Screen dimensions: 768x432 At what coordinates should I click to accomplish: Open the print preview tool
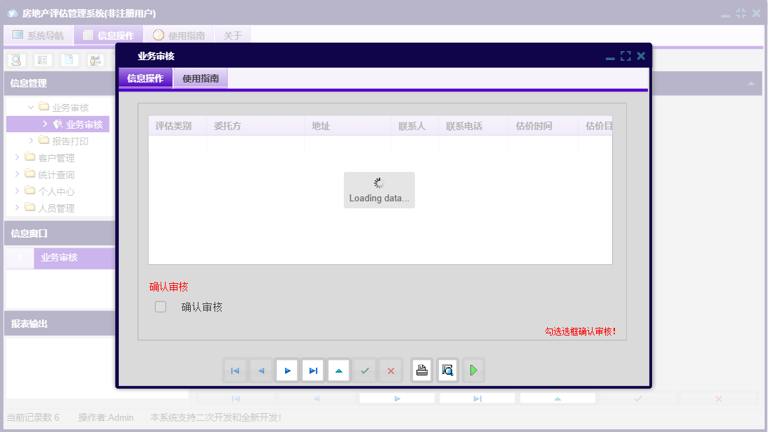pyautogui.click(x=447, y=370)
